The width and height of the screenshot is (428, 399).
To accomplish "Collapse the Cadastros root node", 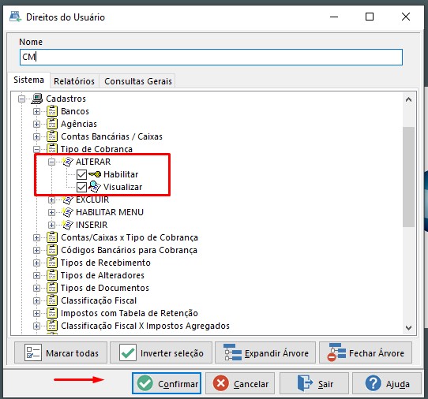I will point(21,99).
